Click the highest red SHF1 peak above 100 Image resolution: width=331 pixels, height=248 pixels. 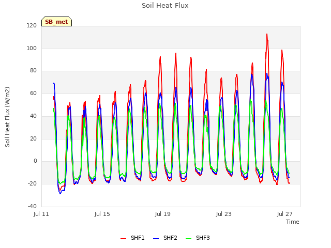click(267, 34)
